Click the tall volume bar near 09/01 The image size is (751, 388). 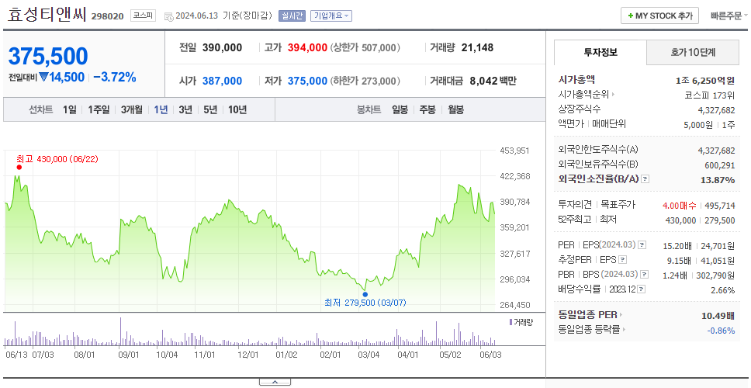(x=121, y=331)
